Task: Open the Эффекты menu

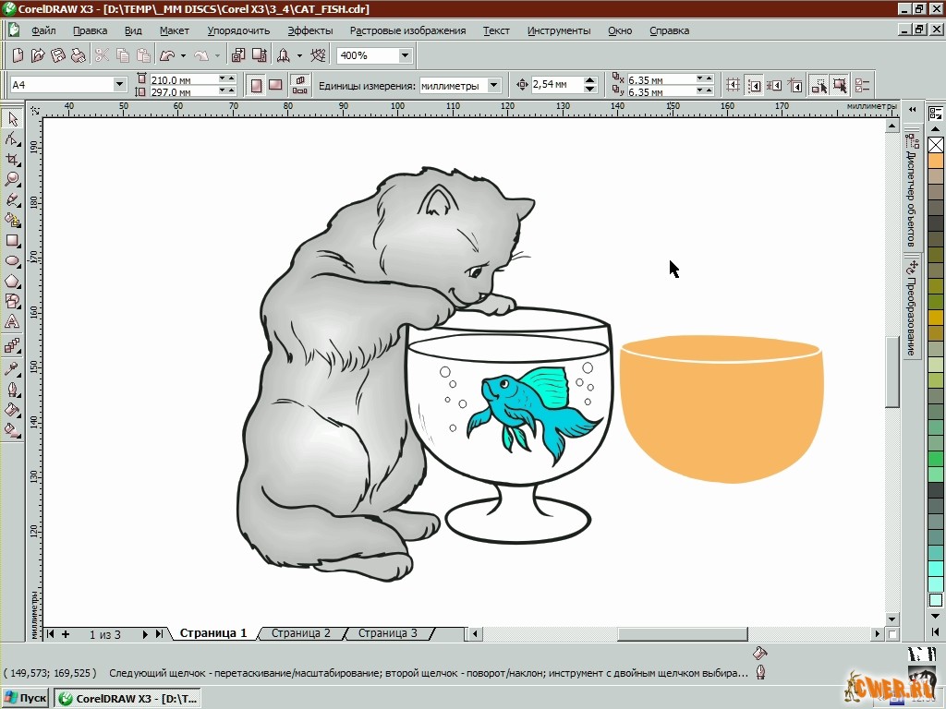Action: (309, 30)
